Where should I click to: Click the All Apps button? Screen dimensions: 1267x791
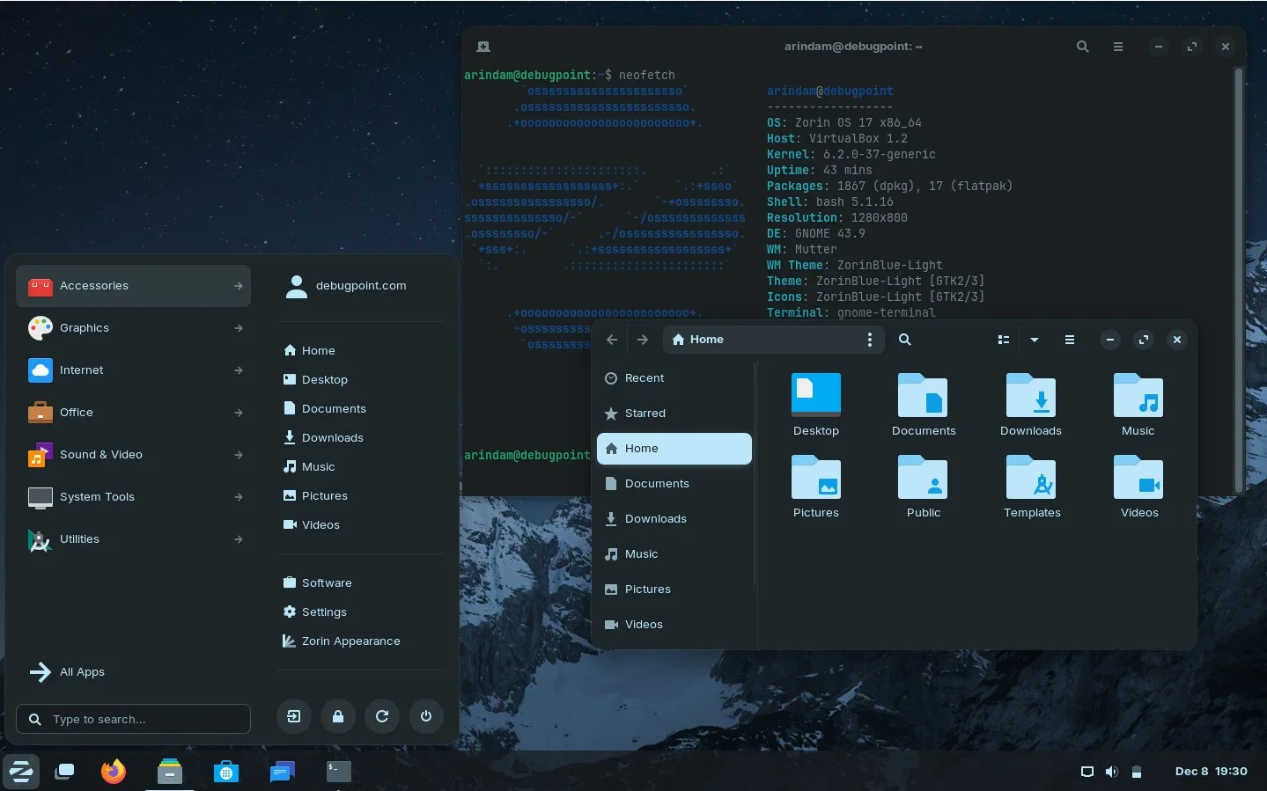click(82, 671)
